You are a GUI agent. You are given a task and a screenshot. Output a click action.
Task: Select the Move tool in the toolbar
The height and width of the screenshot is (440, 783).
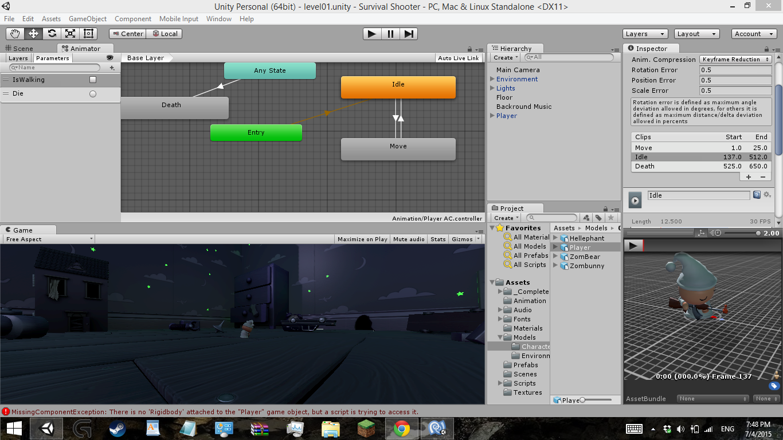coord(34,34)
